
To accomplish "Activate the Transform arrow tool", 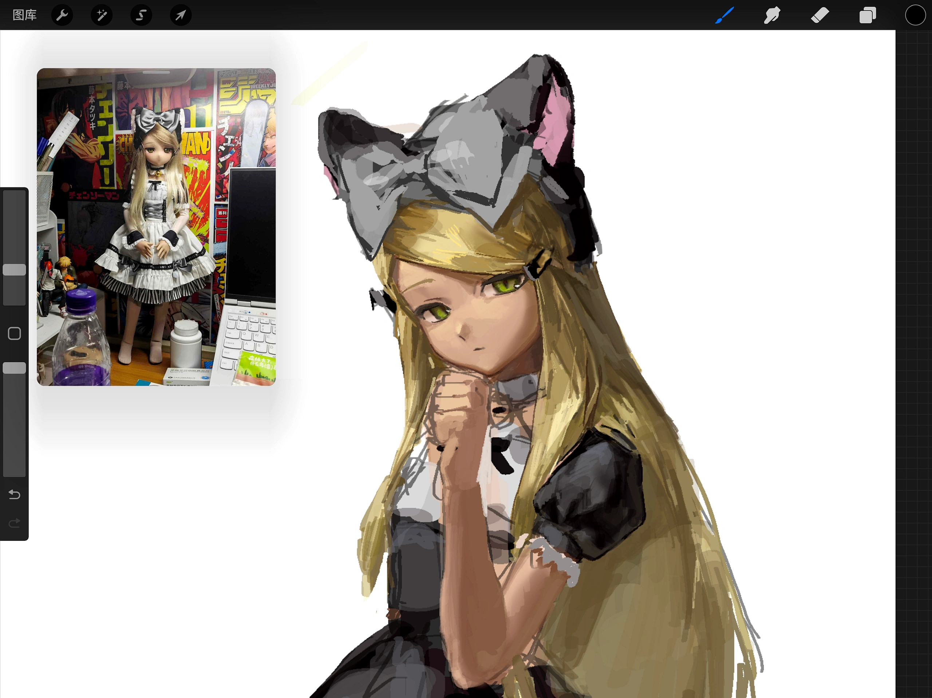I will point(181,15).
